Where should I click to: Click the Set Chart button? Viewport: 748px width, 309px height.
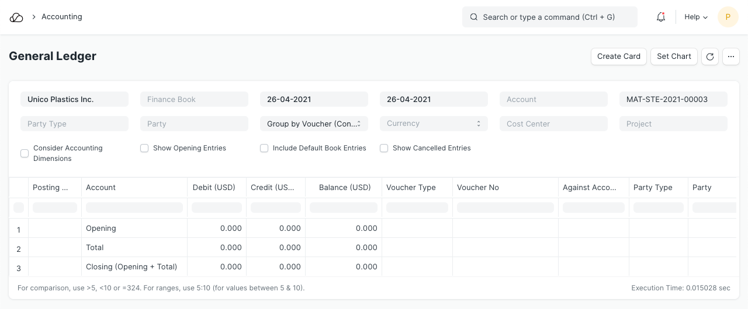[674, 57]
